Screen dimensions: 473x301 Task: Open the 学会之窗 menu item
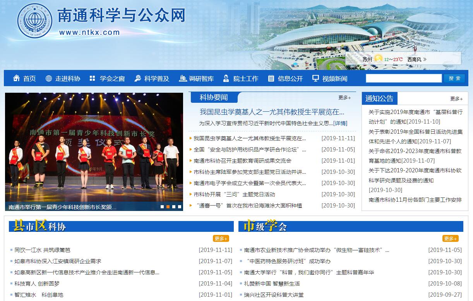point(112,78)
